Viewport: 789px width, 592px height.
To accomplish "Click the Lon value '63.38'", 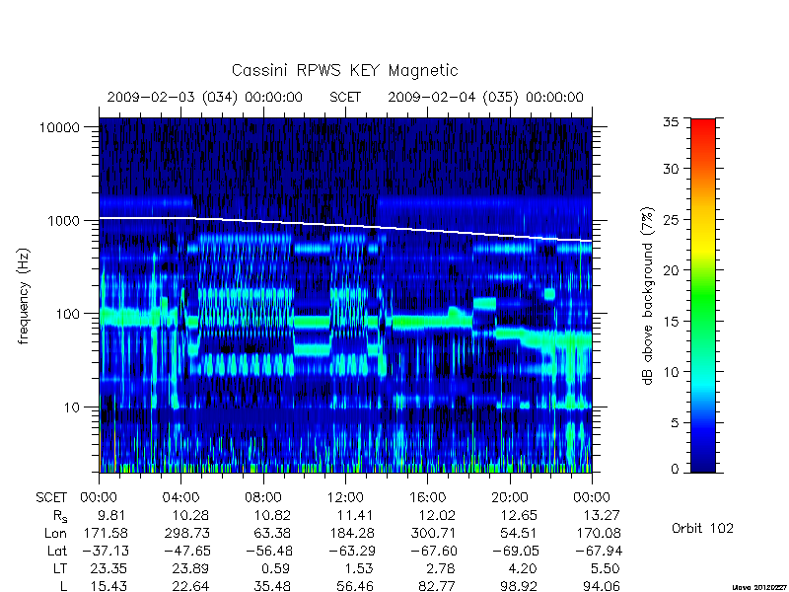I will pyautogui.click(x=272, y=533).
